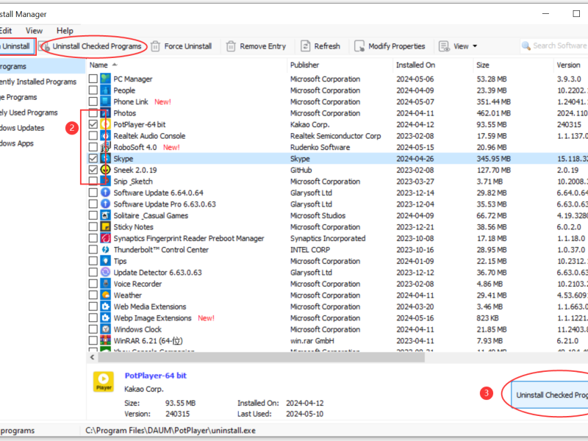Click the Windows Clock app icon

click(x=105, y=329)
